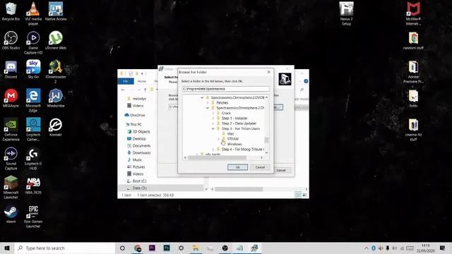Expand Step 1 - Installer folder node
Image resolution: width=452 pixels, height=254 pixels.
[213, 119]
